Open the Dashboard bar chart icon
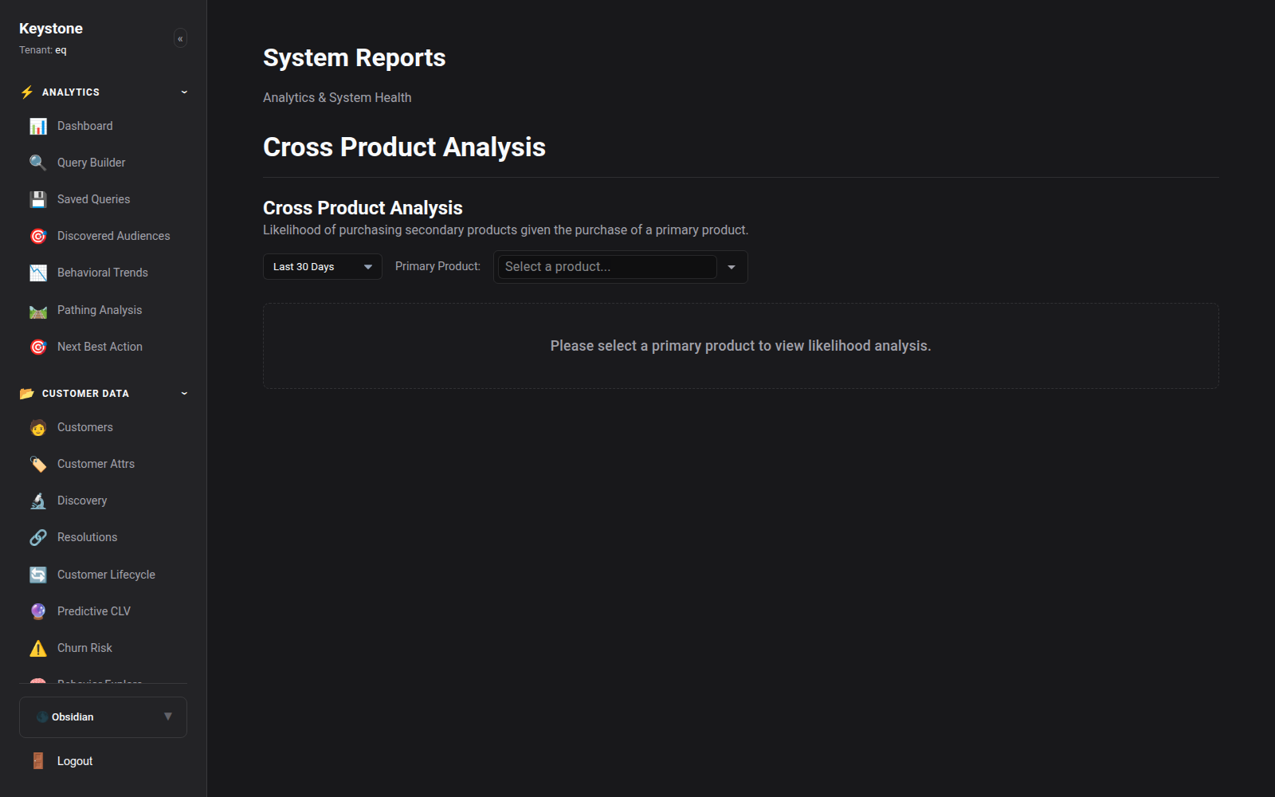This screenshot has height=797, width=1275. click(x=38, y=126)
